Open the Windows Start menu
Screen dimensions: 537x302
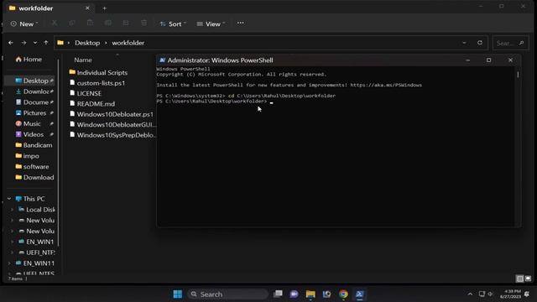177,294
